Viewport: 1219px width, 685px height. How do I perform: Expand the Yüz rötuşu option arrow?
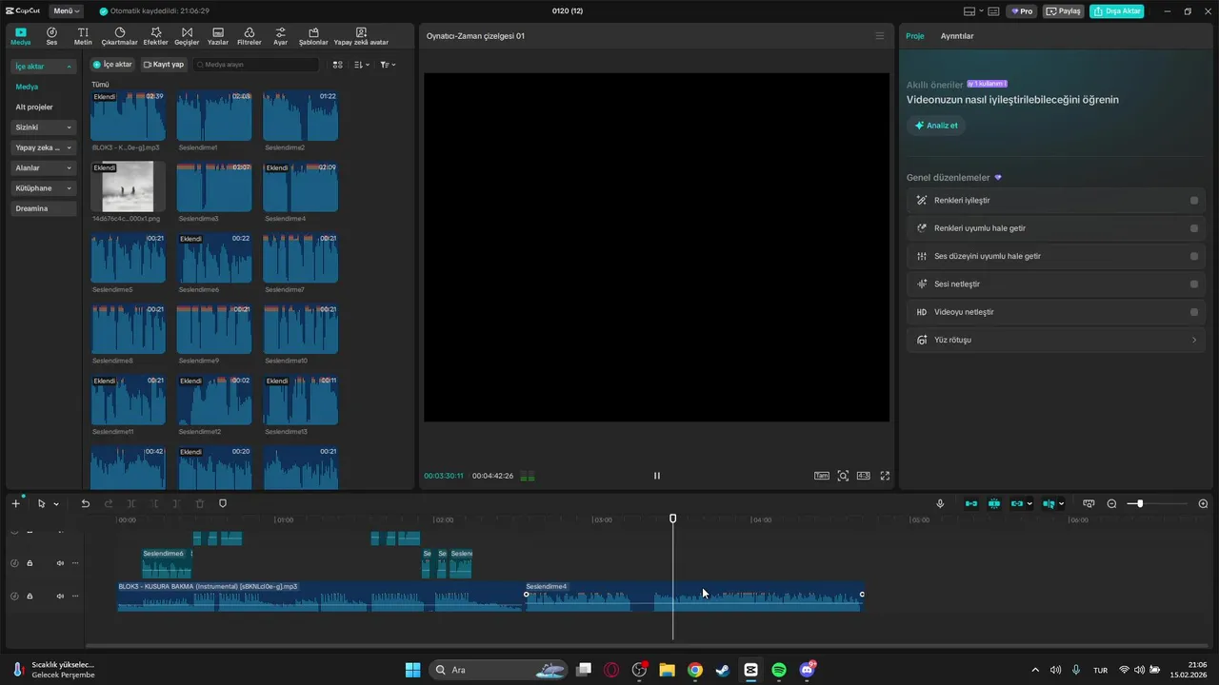coord(1194,340)
